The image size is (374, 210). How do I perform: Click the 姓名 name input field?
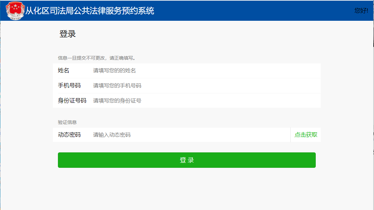[x=207, y=71]
